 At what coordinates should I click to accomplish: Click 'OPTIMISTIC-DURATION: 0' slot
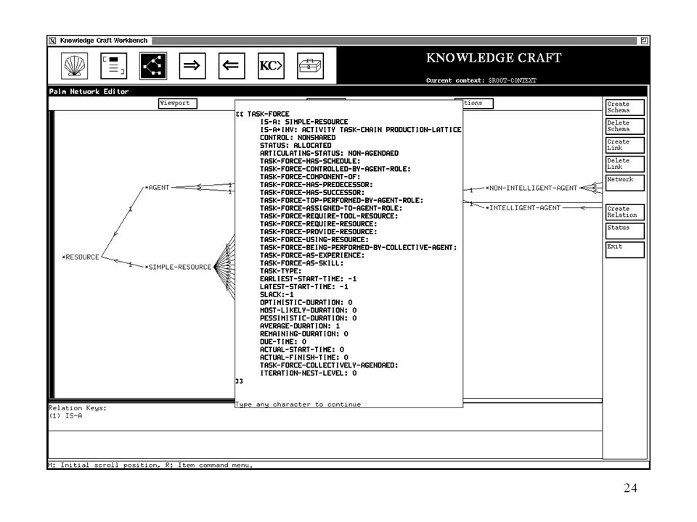click(306, 302)
